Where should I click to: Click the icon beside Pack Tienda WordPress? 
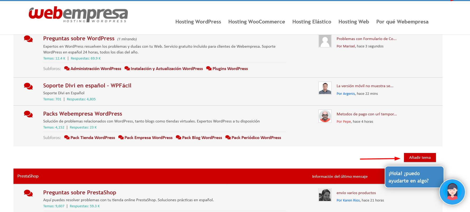click(x=67, y=137)
